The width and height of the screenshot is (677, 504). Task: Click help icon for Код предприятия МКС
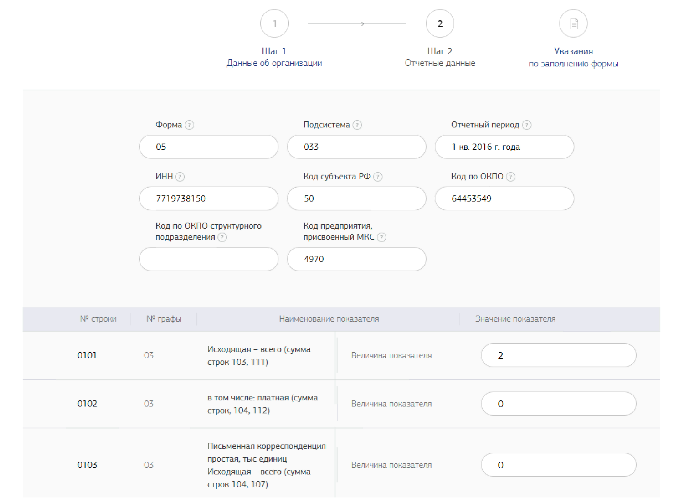point(381,237)
